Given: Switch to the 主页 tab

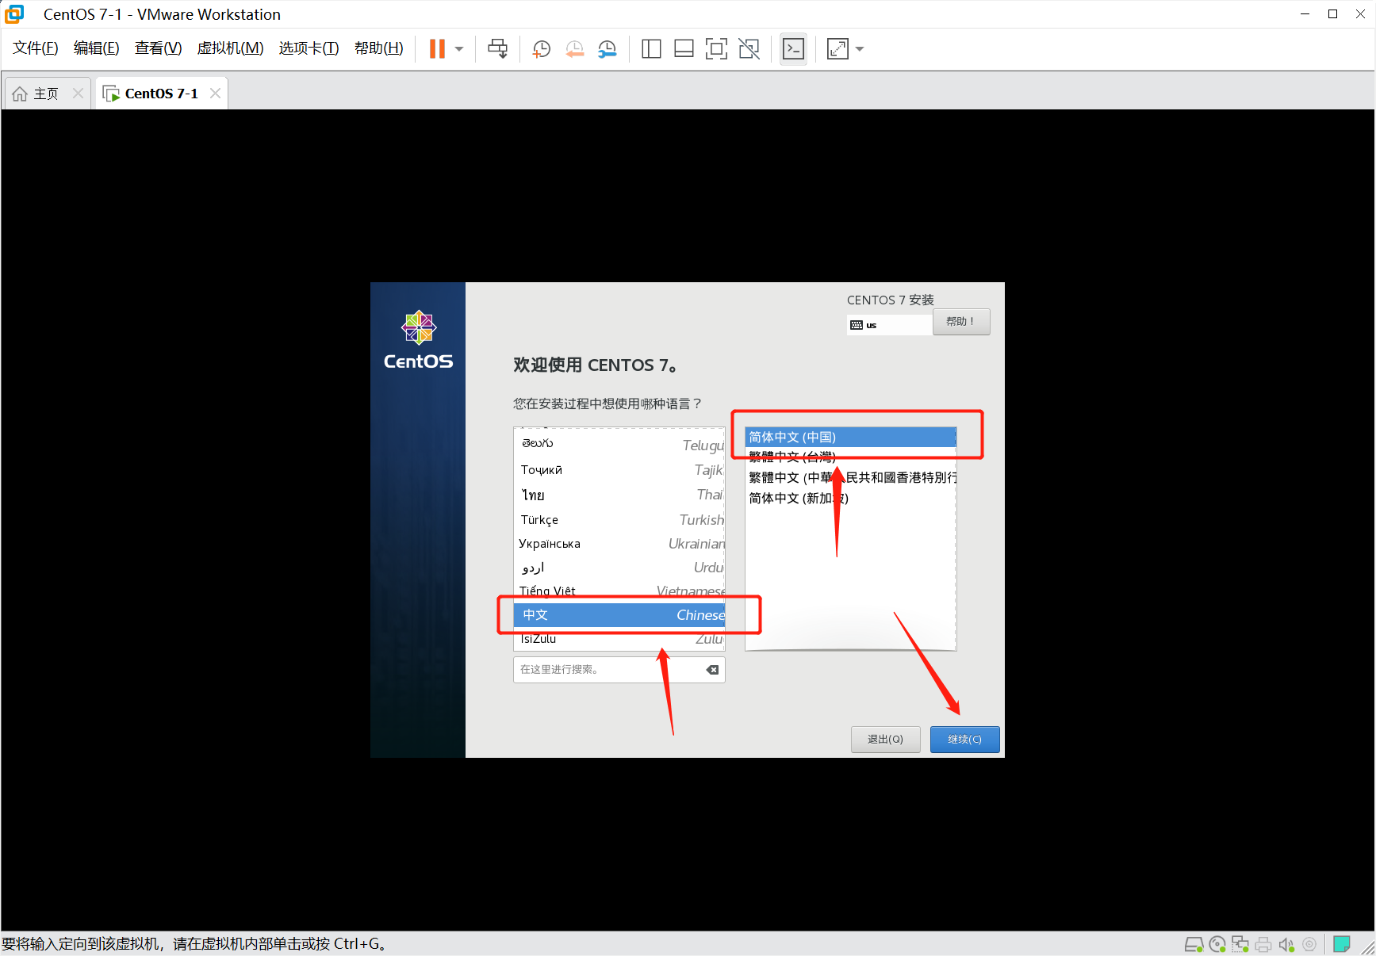Looking at the screenshot, I should tap(45, 93).
